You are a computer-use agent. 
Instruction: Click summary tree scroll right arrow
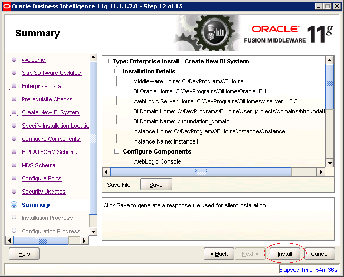click(320, 172)
